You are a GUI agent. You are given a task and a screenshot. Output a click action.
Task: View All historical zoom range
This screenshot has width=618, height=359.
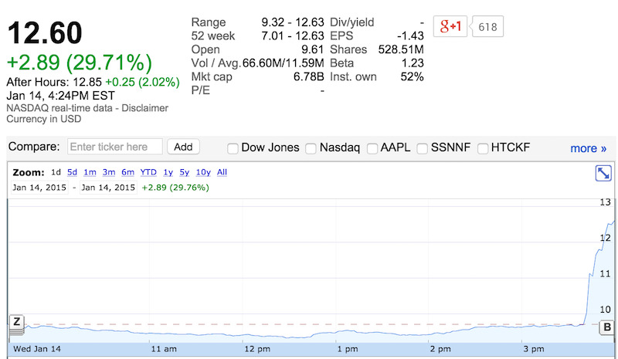tap(222, 172)
